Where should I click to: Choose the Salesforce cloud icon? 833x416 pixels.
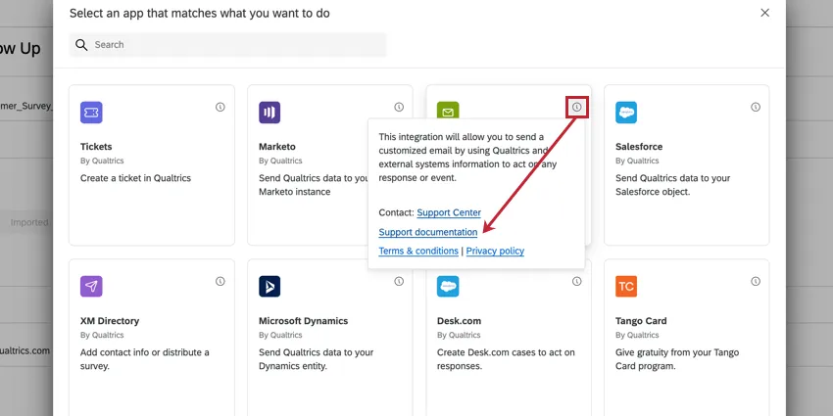(626, 113)
